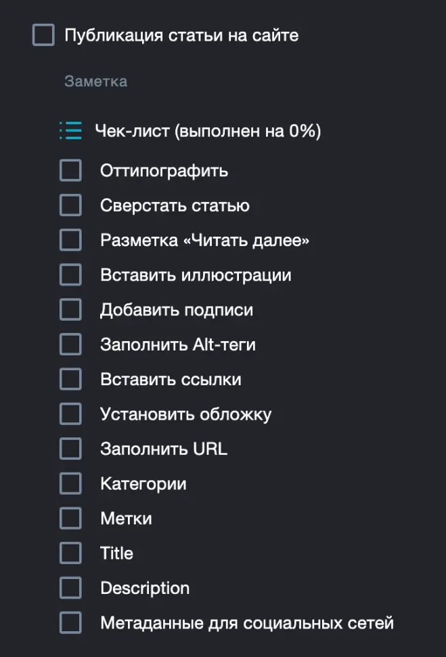This screenshot has width=446, height=657.
Task: Enable the checkbox «Публикация статьи на сайте»
Action: point(43,35)
